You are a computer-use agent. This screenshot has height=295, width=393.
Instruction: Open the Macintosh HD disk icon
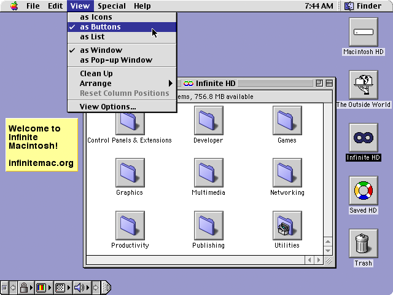tap(363, 32)
